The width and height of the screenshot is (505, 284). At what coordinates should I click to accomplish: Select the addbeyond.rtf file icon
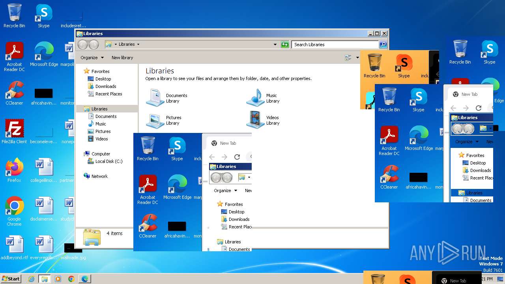coord(15,247)
